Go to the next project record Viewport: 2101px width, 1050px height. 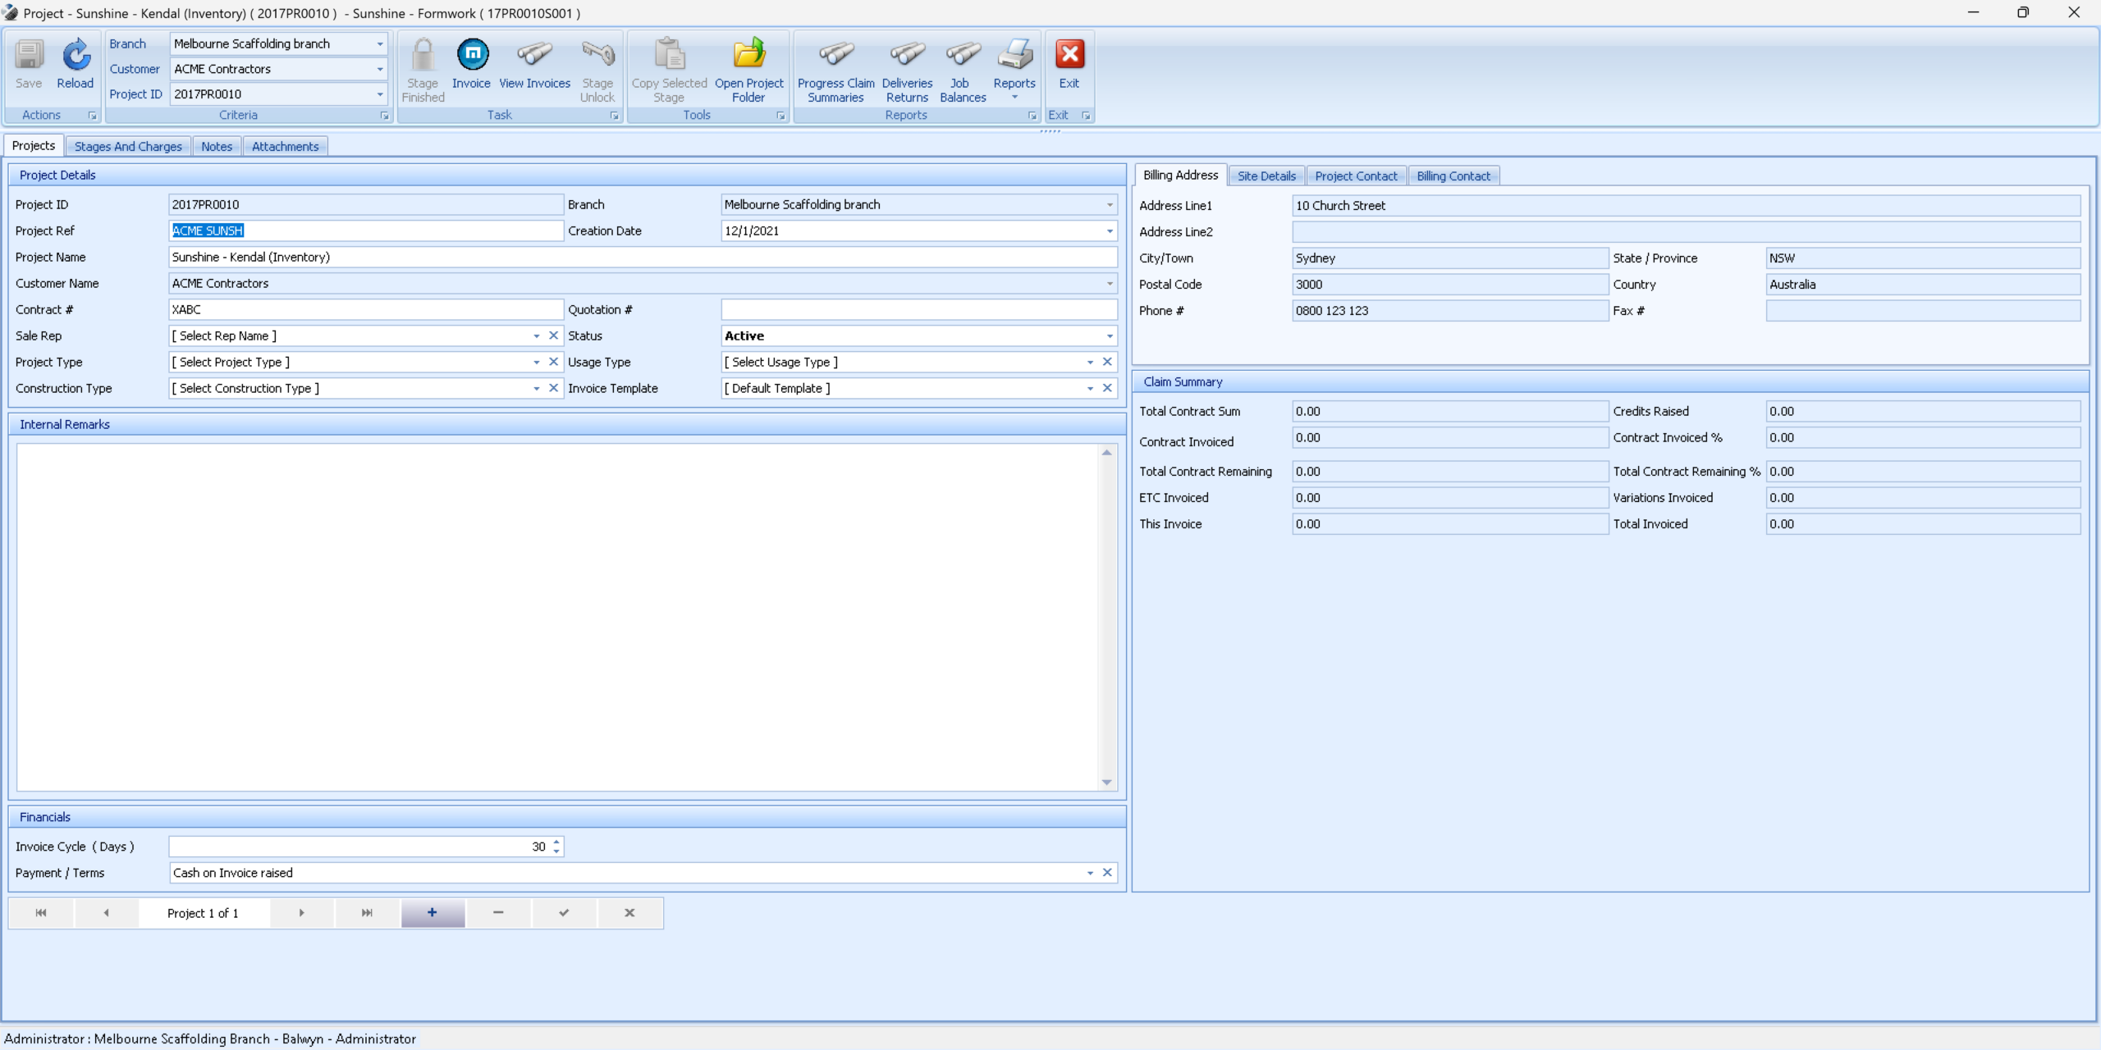click(301, 912)
